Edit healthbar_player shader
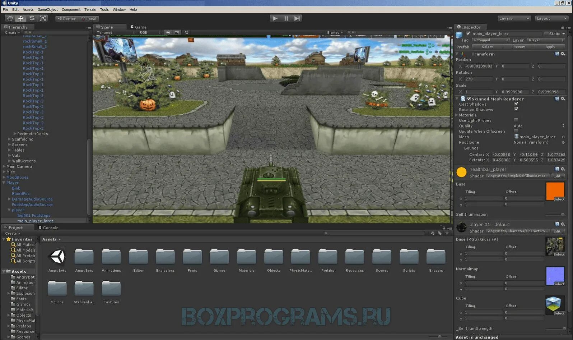This screenshot has height=340, width=573. 558,176
